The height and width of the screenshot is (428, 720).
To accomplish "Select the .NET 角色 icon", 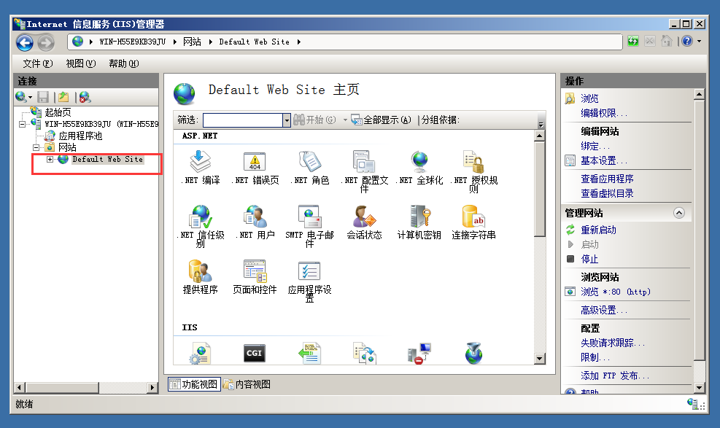I will point(309,162).
